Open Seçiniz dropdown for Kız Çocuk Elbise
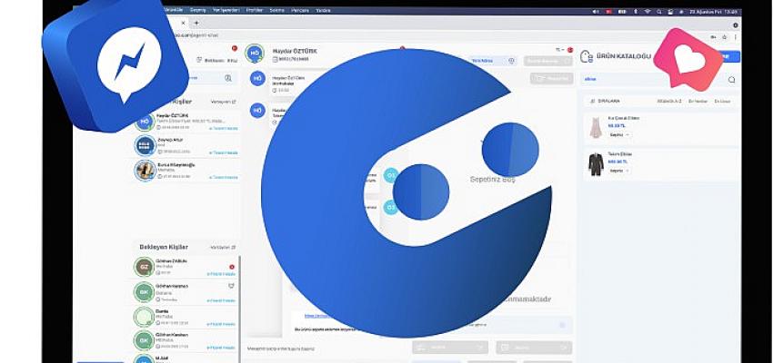The height and width of the screenshot is (363, 773). [x=619, y=135]
